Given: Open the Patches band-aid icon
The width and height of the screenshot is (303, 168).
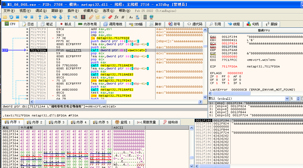Looking at the screenshot, I should (x=91, y=17).
